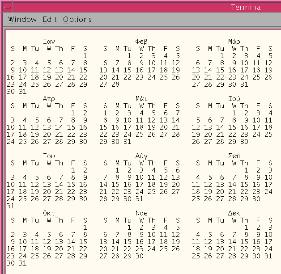Select day 30 in the Σεπ calendar
This screenshot has height=274, width=281.
256,199
